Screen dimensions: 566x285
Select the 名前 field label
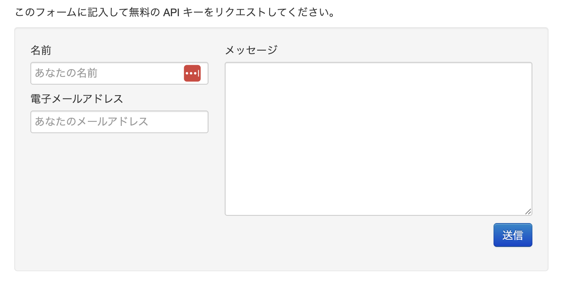(x=40, y=50)
